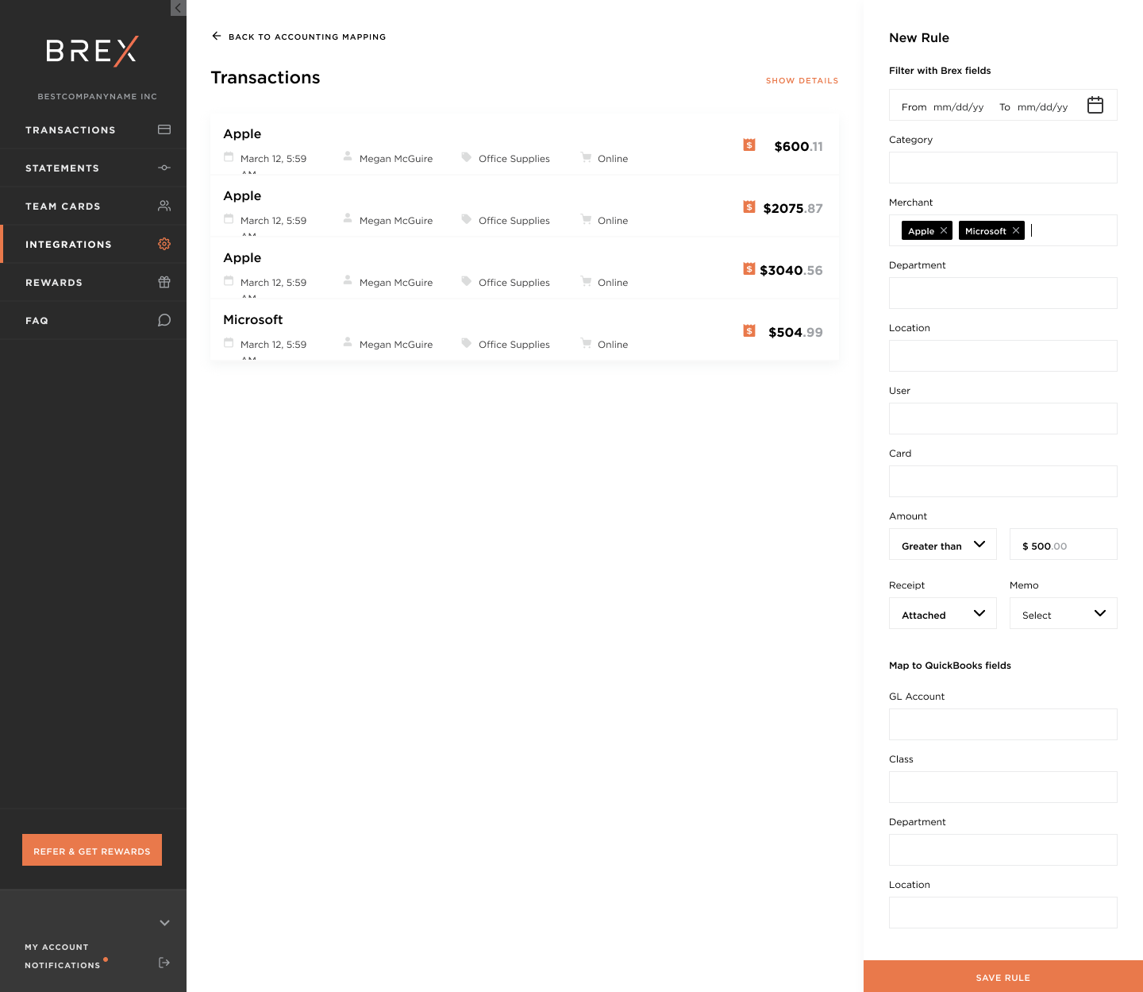Click the User filter field
The image size is (1143, 992).
coord(1003,419)
